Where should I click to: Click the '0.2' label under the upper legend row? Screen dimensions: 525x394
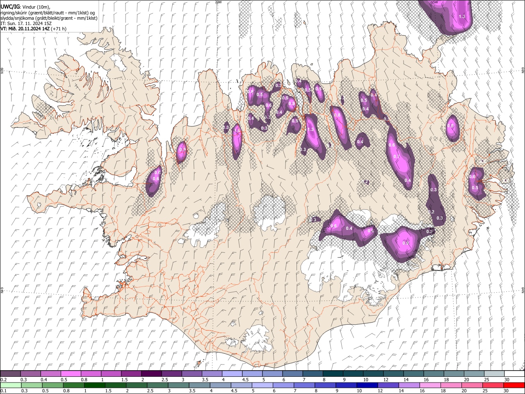click(3, 380)
